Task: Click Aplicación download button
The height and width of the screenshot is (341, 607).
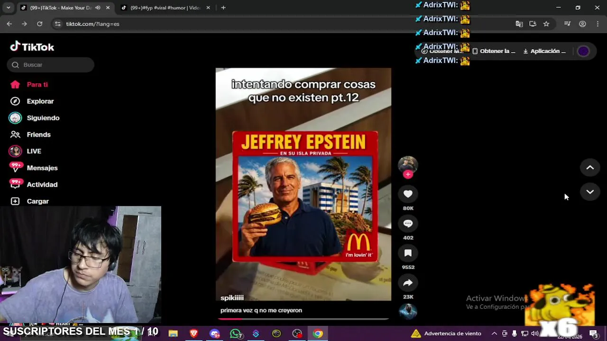Action: (x=544, y=51)
